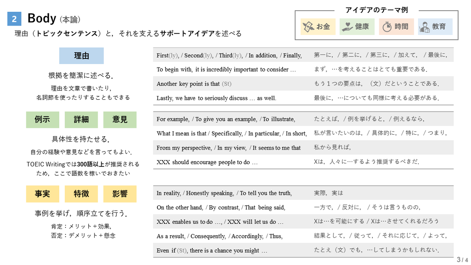Click "On the other hand, / By contrast" row
Image resolution: width=471 pixels, height=265 pixels.
[x=303, y=207]
